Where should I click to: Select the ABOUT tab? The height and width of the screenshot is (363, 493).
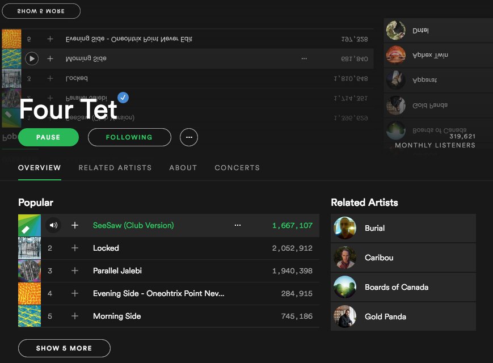point(183,168)
